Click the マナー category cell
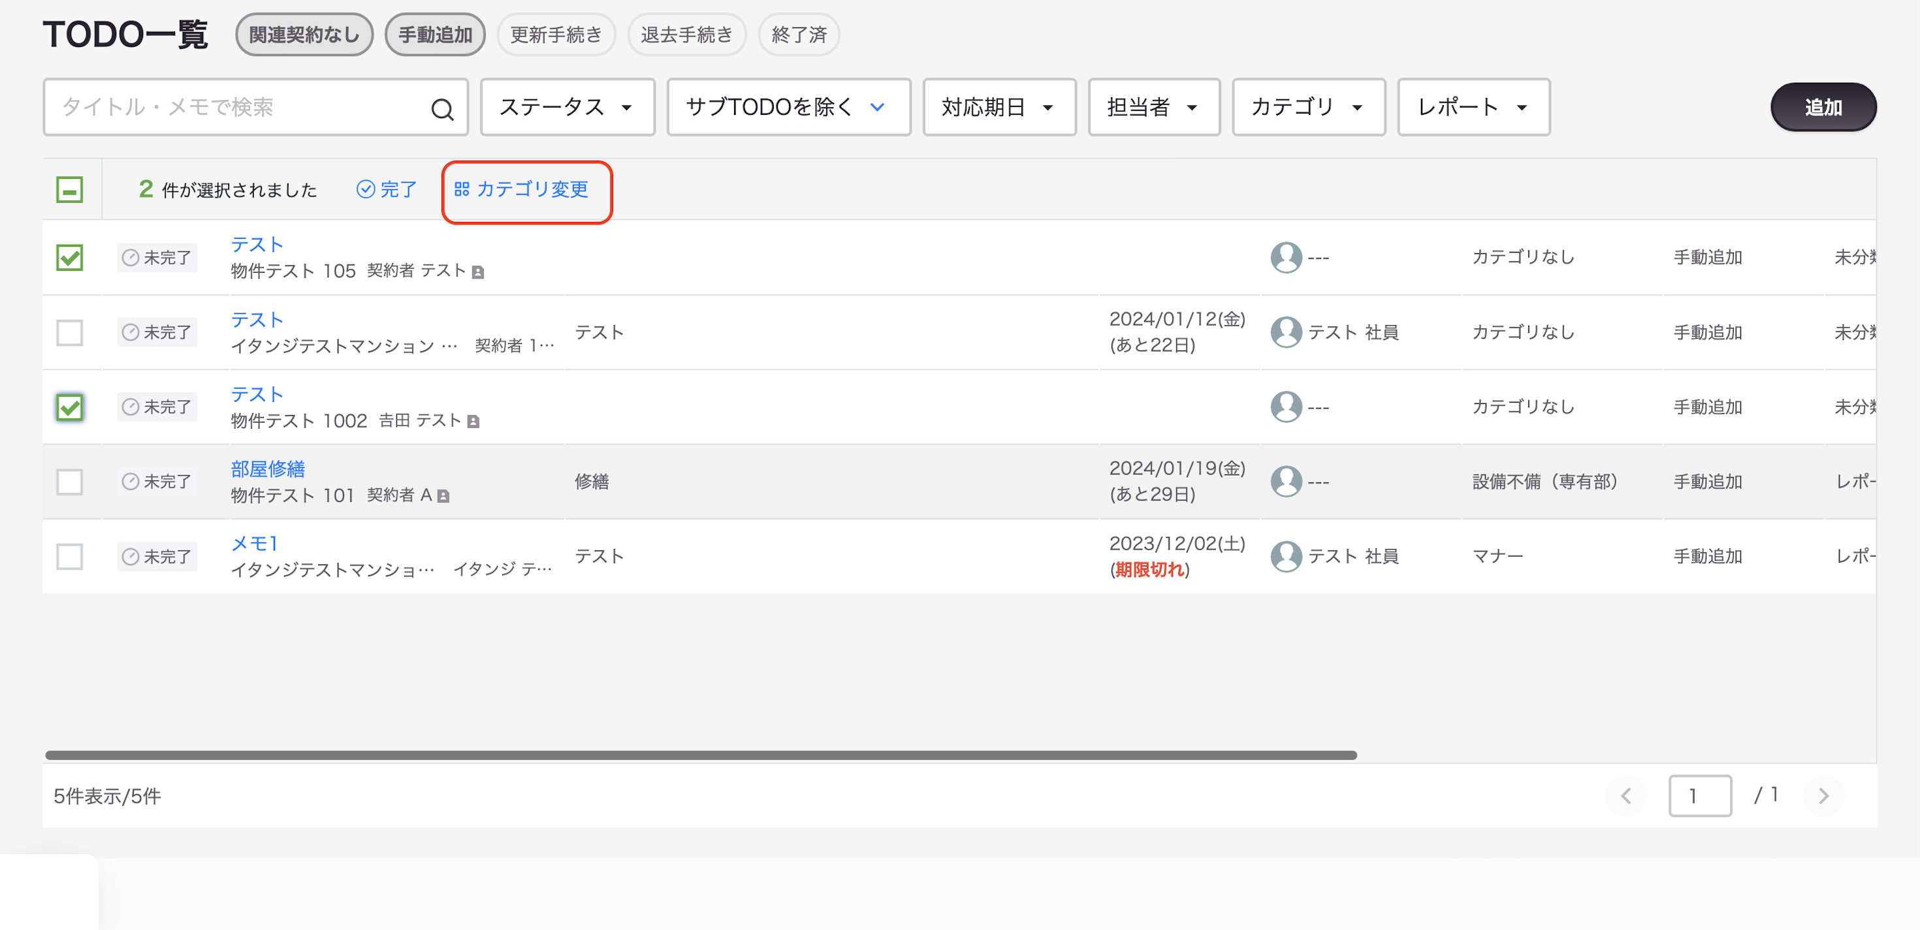This screenshot has height=930, width=1920. click(1497, 556)
